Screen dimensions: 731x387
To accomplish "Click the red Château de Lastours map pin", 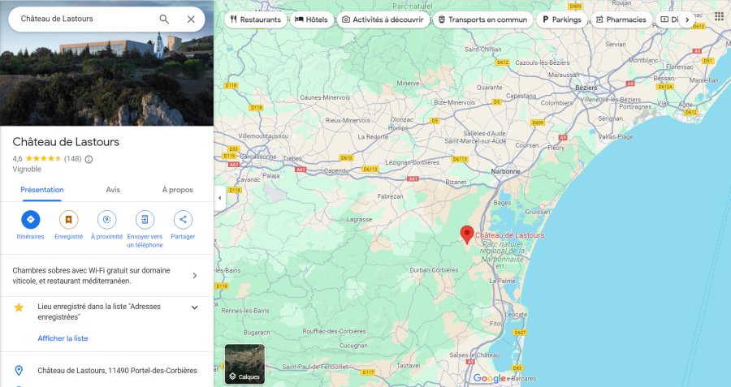I will pyautogui.click(x=467, y=234).
